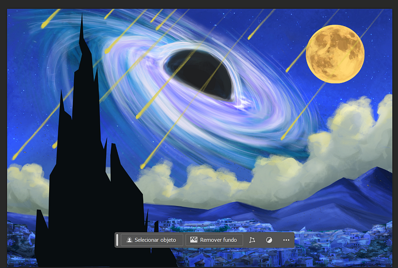This screenshot has width=398, height=268.
Task: Click the yellow meteor in top-left corner
Action: (x=49, y=19)
